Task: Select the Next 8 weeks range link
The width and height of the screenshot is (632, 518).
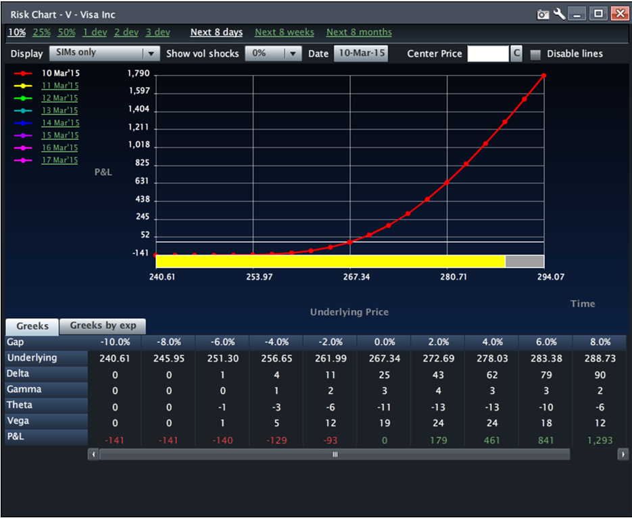Action: [x=285, y=32]
